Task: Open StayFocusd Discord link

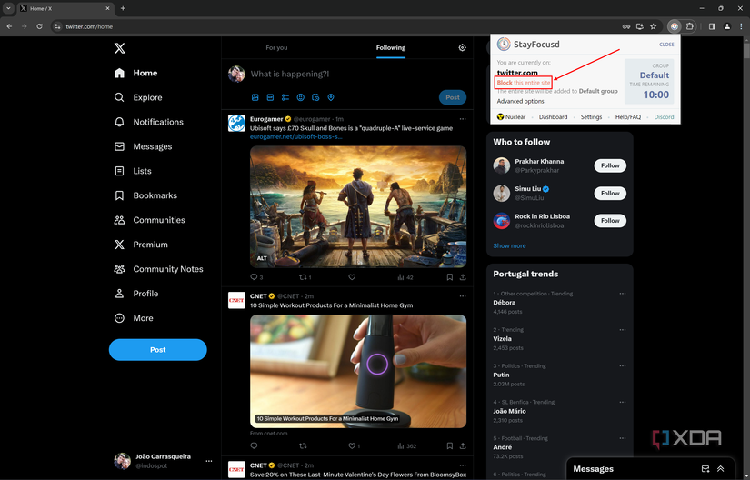Action: [x=664, y=117]
